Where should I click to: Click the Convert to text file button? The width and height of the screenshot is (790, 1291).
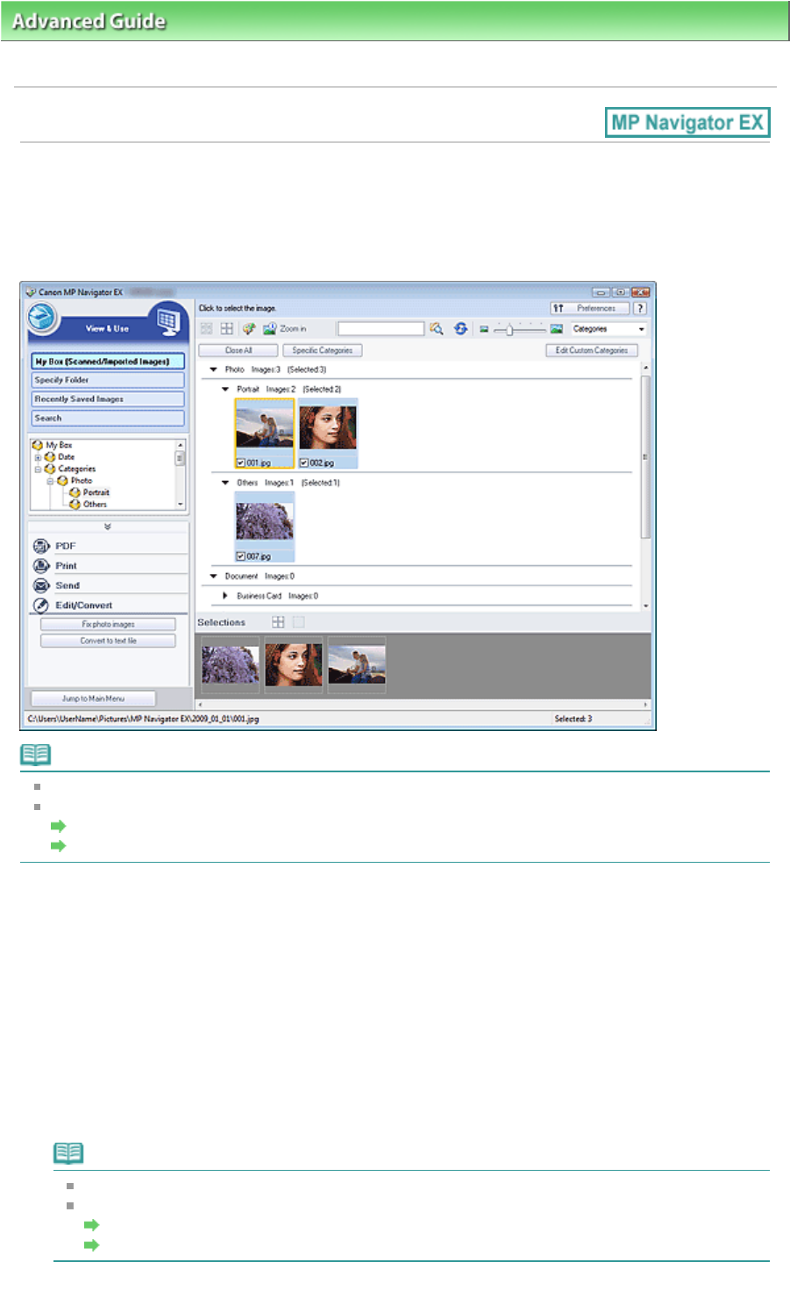coord(108,641)
